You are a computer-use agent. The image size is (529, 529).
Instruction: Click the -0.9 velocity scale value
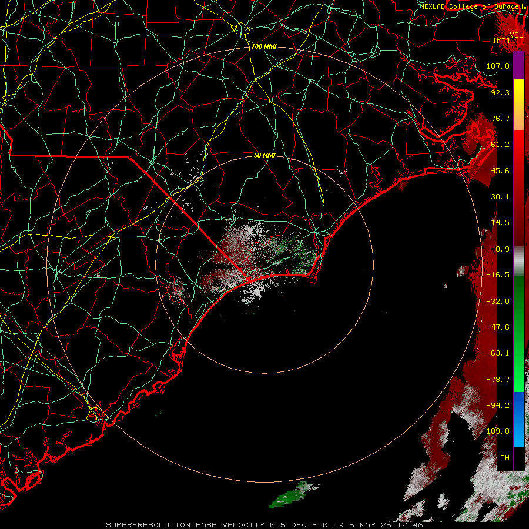pos(500,249)
